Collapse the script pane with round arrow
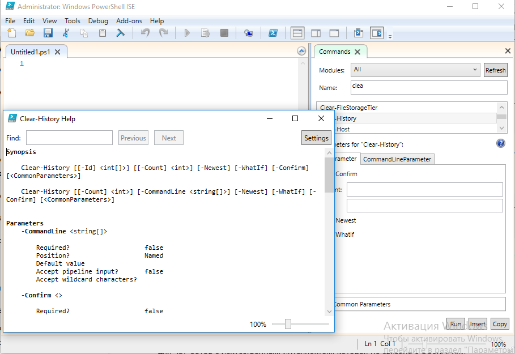This screenshot has width=515, height=354. point(301,51)
